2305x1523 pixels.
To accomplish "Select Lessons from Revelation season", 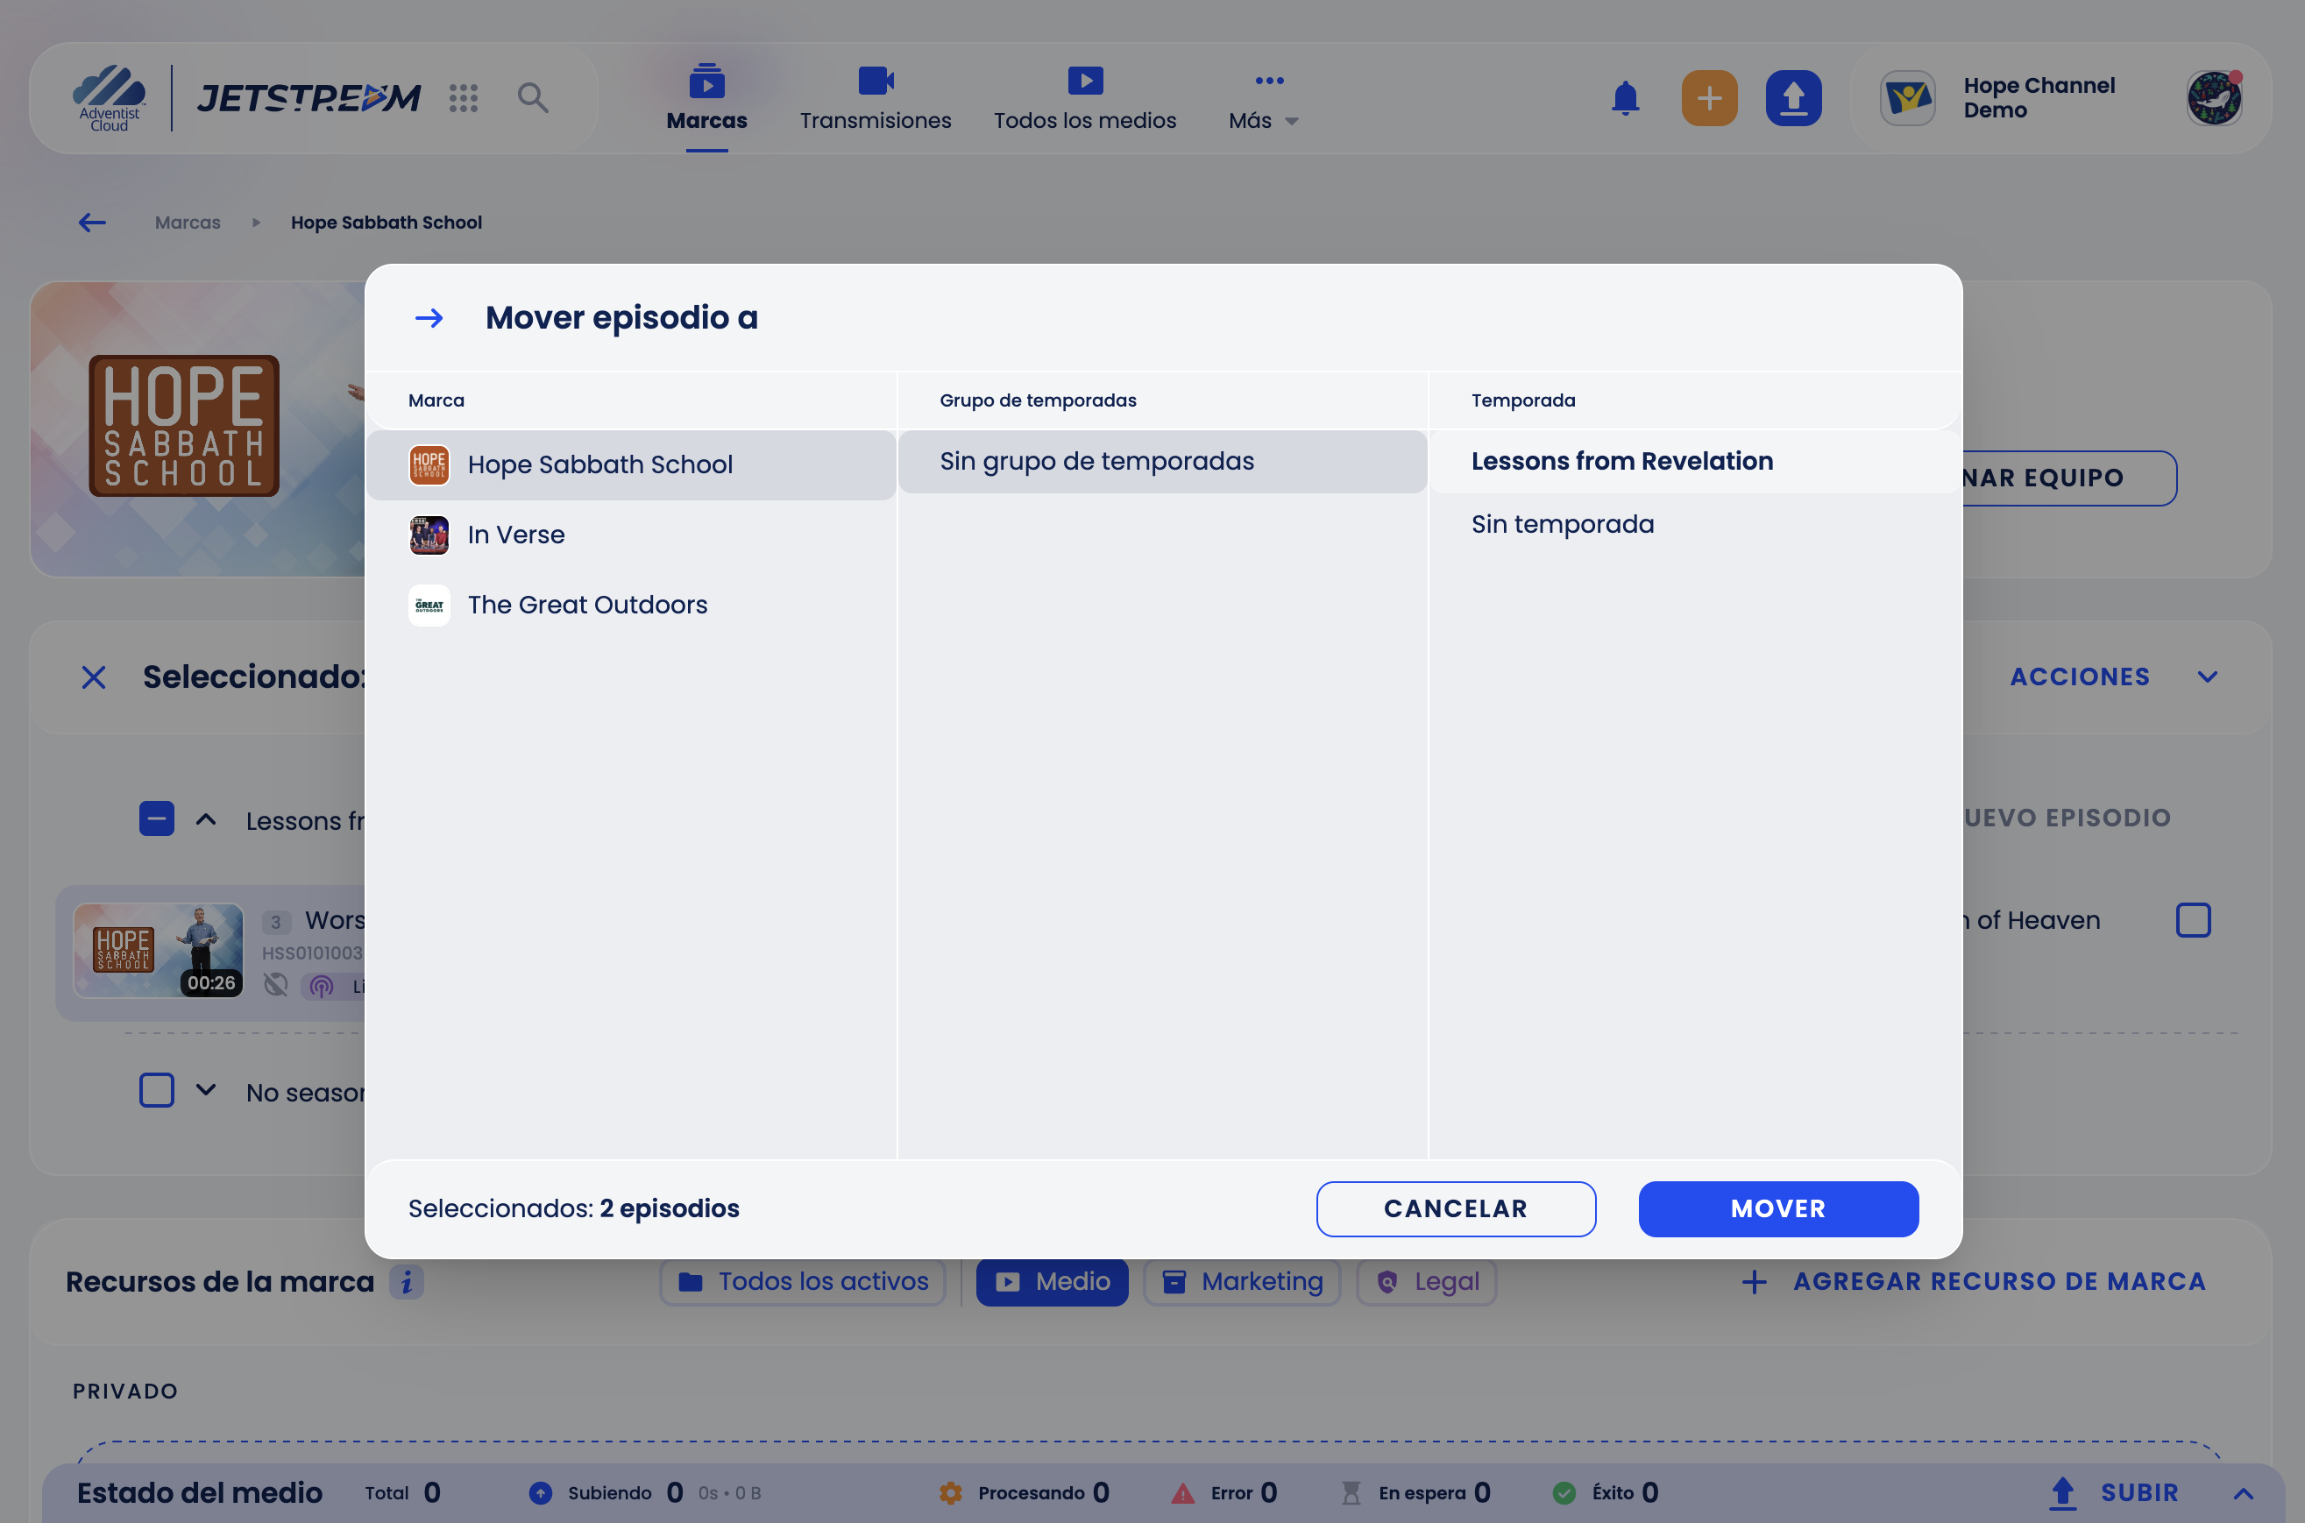I will click(x=1695, y=461).
